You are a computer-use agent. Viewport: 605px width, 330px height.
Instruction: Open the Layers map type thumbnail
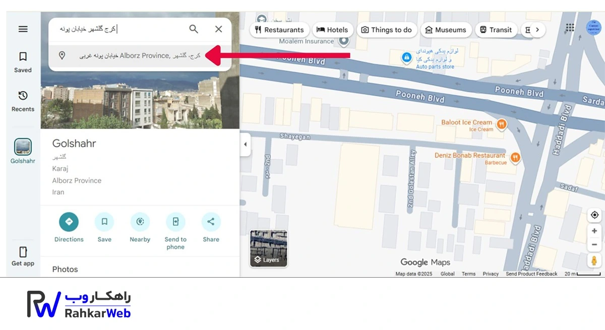click(269, 248)
